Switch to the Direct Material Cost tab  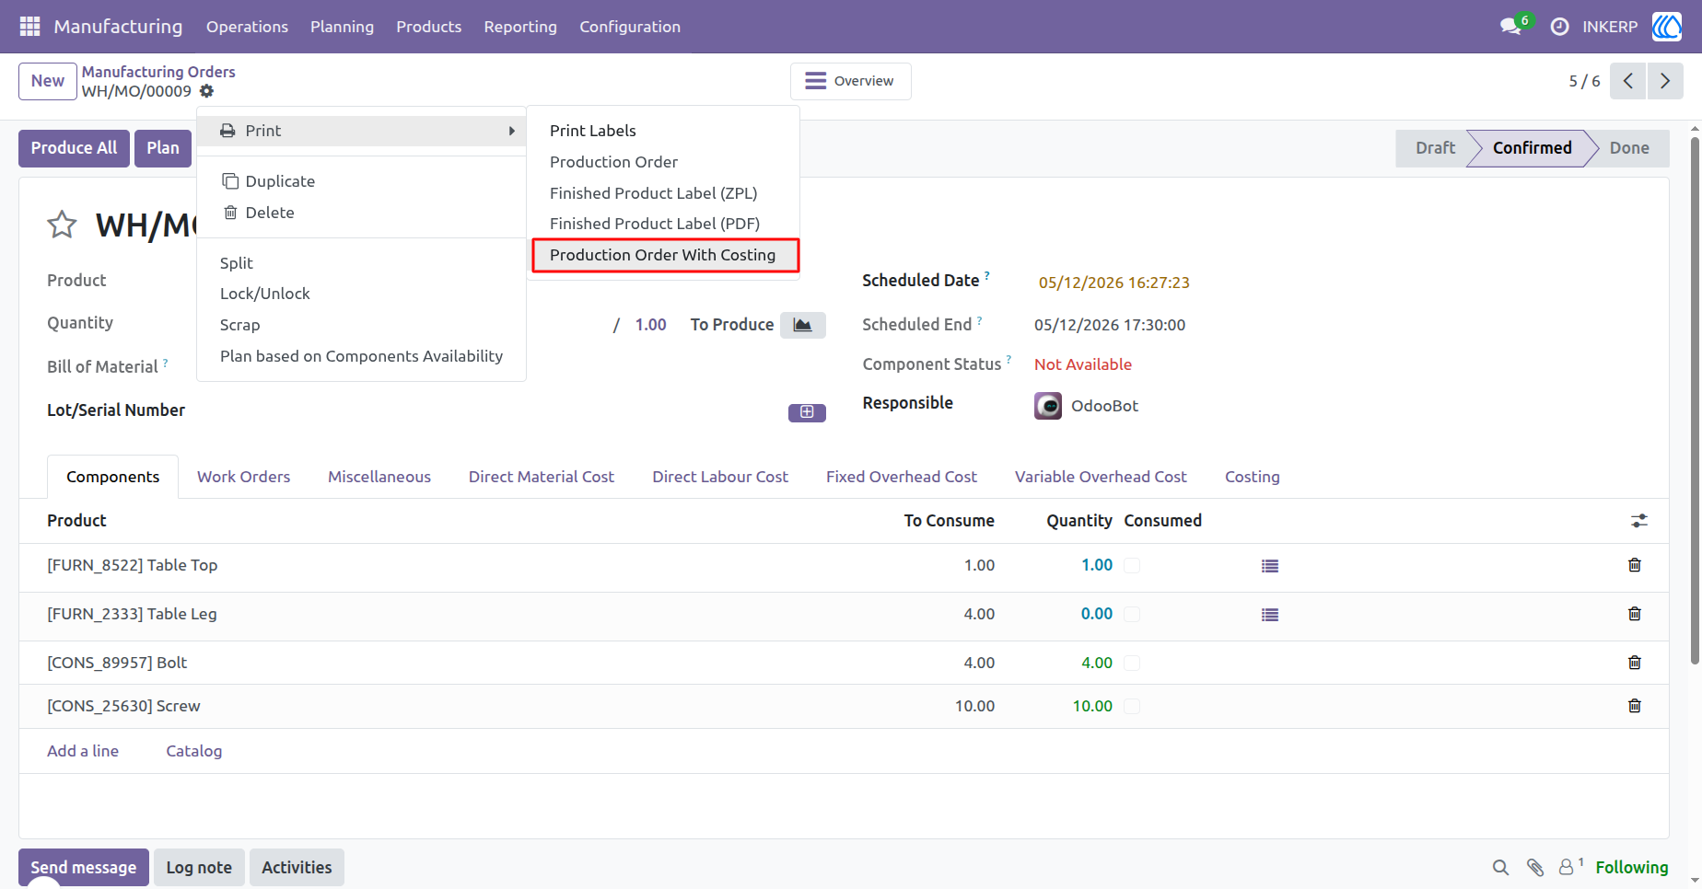542,477
